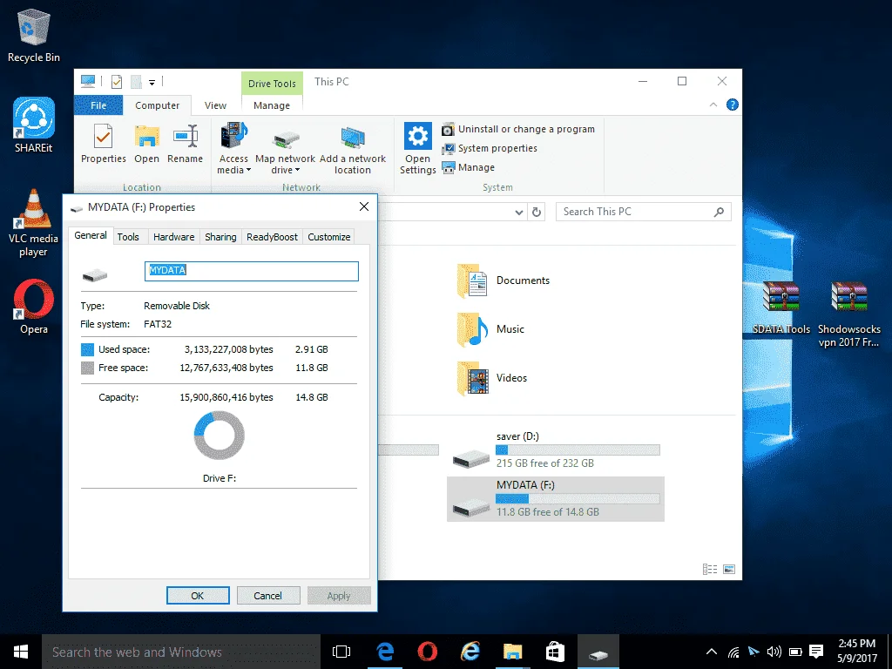The image size is (892, 669).
Task: Open VLC media player shortcut
Action: [34, 222]
